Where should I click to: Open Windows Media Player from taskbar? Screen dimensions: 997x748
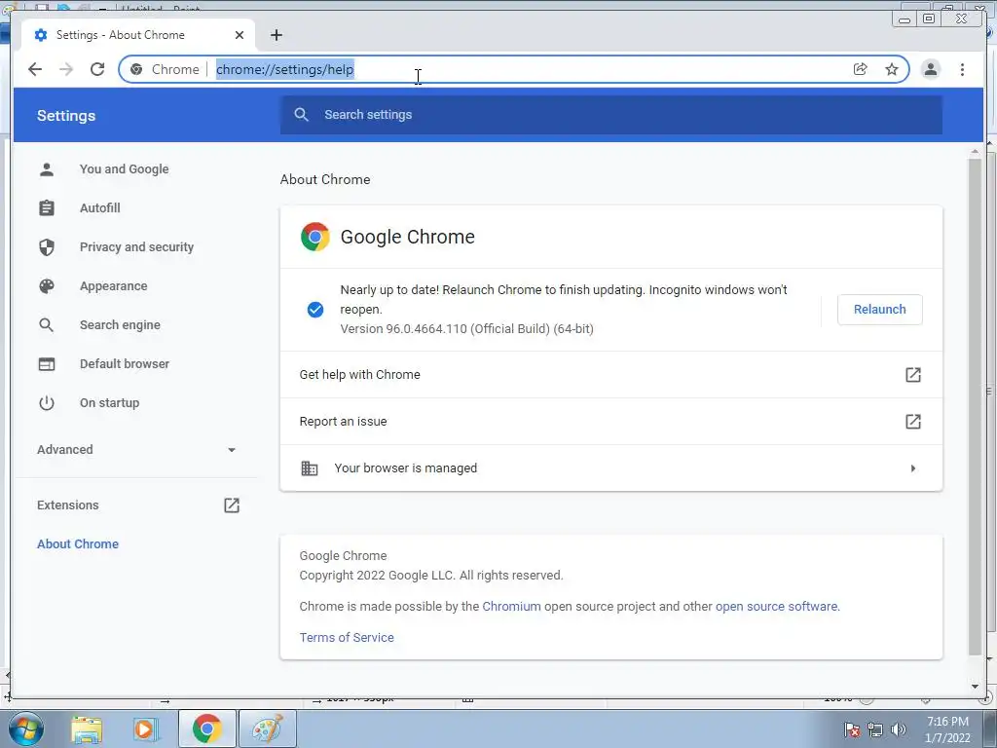pyautogui.click(x=144, y=729)
